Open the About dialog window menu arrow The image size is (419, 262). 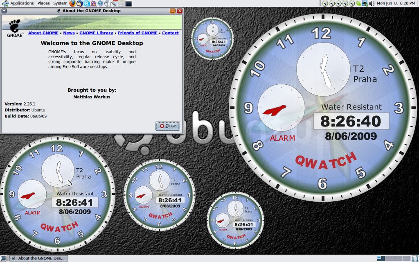[4, 11]
